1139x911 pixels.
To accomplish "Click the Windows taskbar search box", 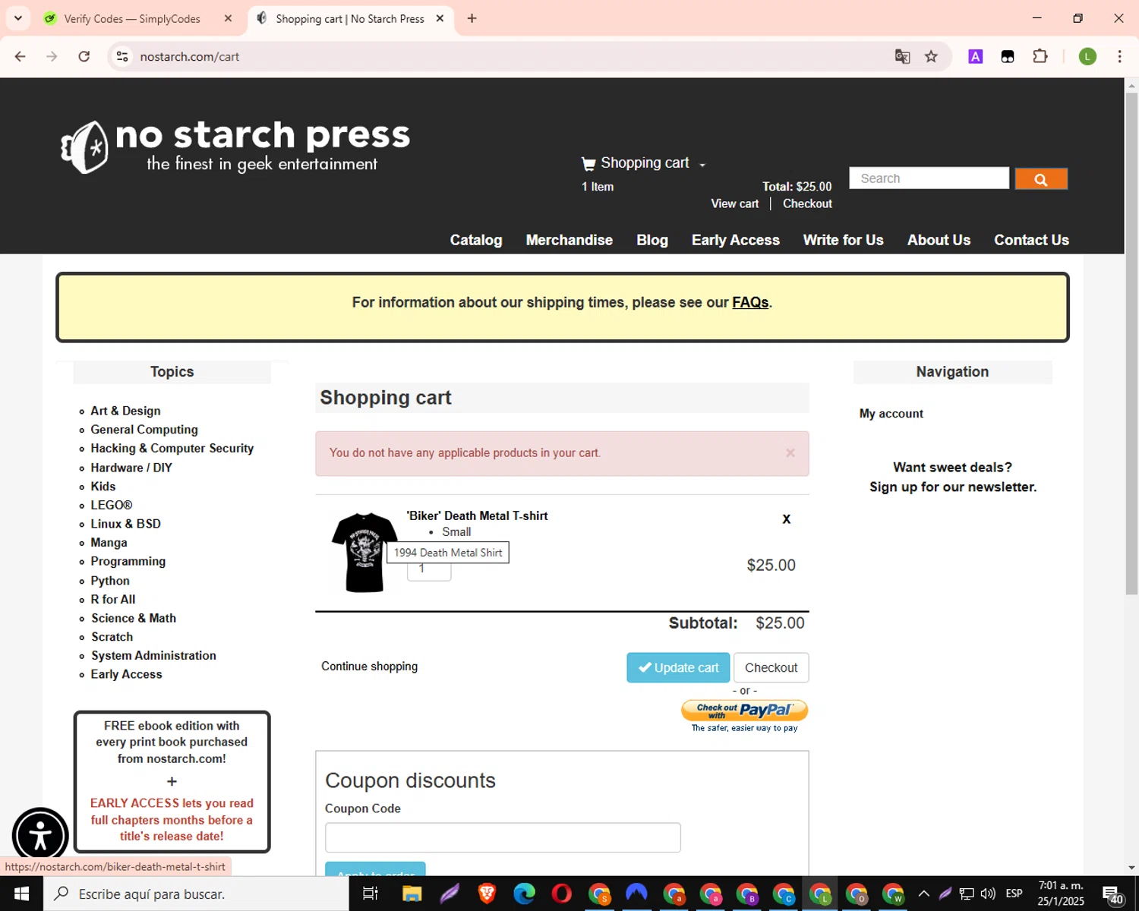I will tap(196, 894).
